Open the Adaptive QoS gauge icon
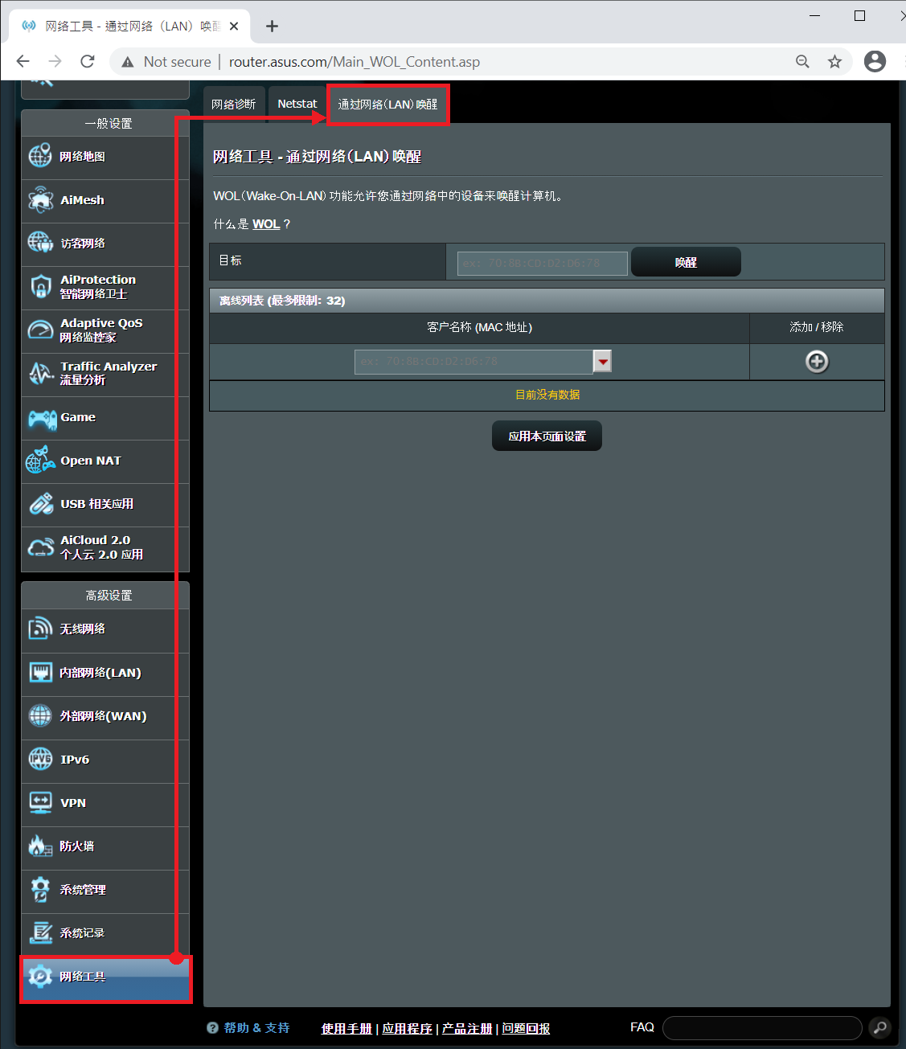 pos(40,330)
